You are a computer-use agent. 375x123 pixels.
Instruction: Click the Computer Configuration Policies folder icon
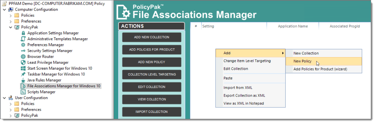17,15
